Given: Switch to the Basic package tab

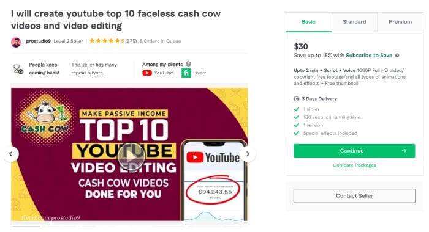Looking at the screenshot, I should pos(309,22).
